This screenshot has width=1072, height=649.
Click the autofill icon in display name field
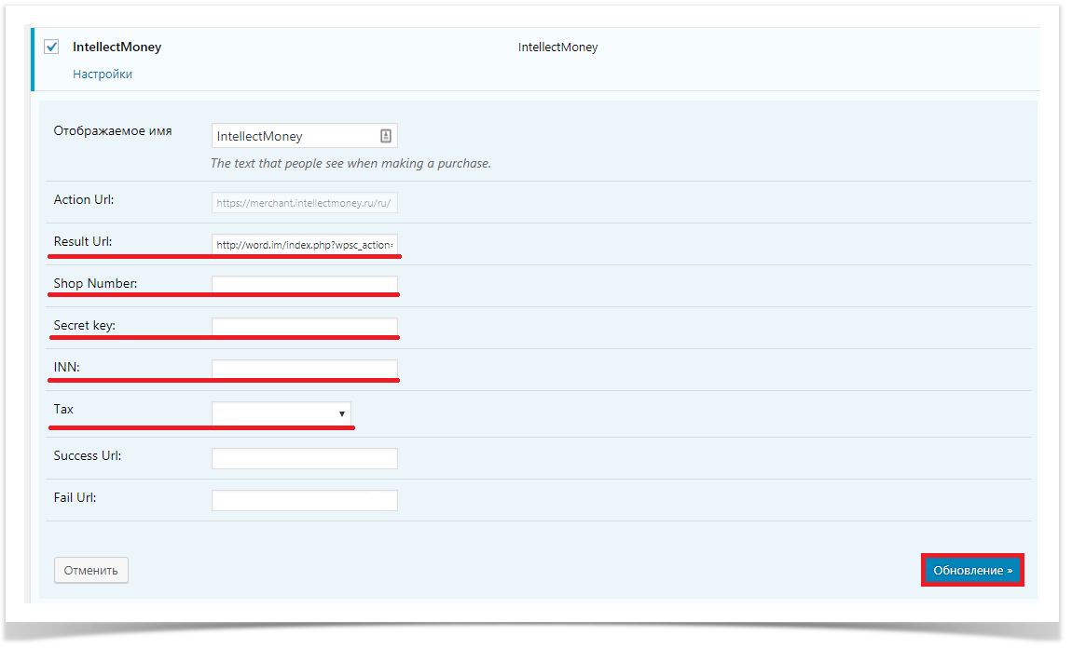pyautogui.click(x=386, y=136)
